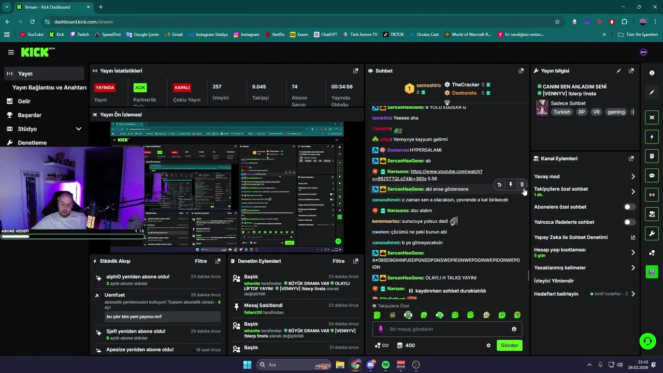The width and height of the screenshot is (663, 373).
Task: Open the YouTube bookmark
Action: point(32,35)
